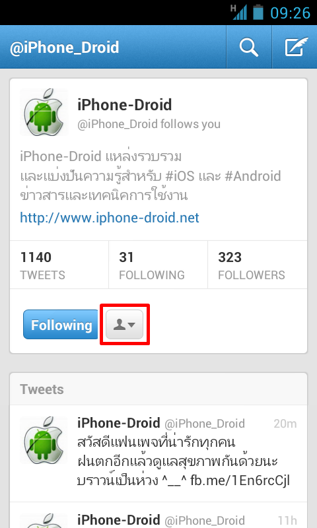The width and height of the screenshot is (317, 528).
Task: Toggle the blue Following button
Action: 61,325
